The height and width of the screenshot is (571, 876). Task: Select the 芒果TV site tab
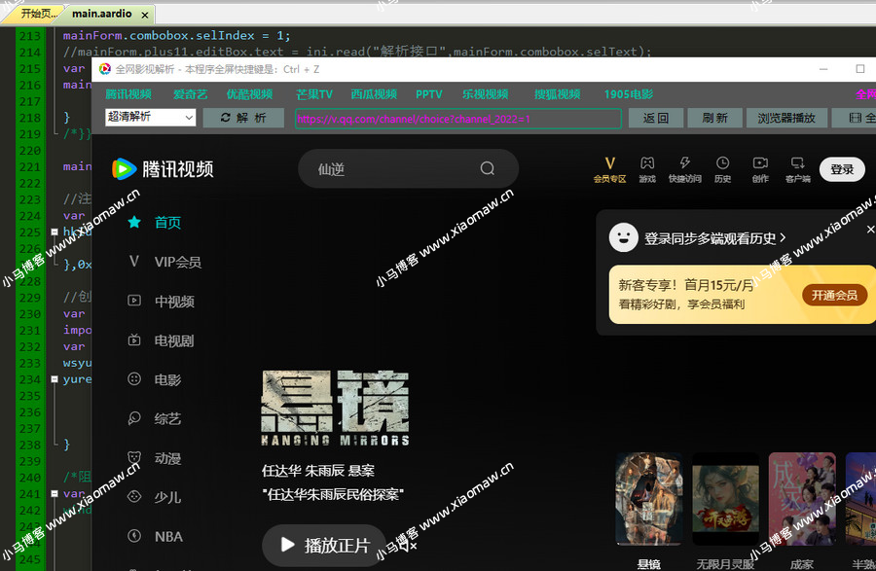314,94
